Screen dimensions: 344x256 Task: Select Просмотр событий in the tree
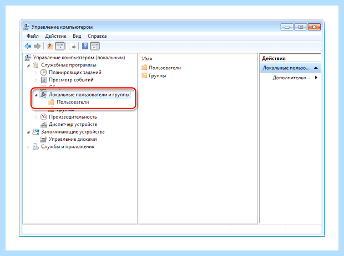[x=71, y=80]
